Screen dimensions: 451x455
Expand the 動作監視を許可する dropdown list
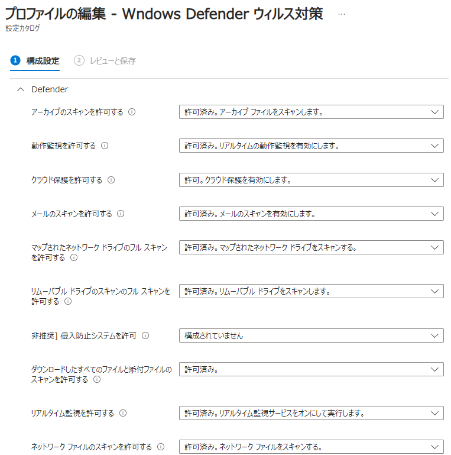(x=311, y=146)
